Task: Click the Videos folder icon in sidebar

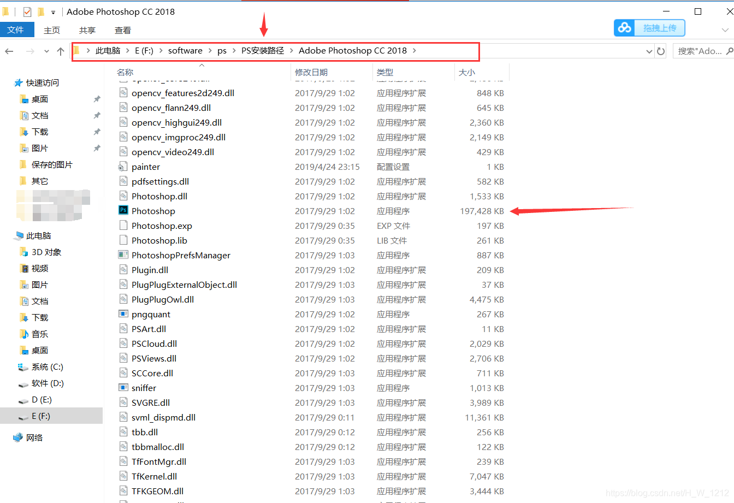Action: tap(23, 268)
